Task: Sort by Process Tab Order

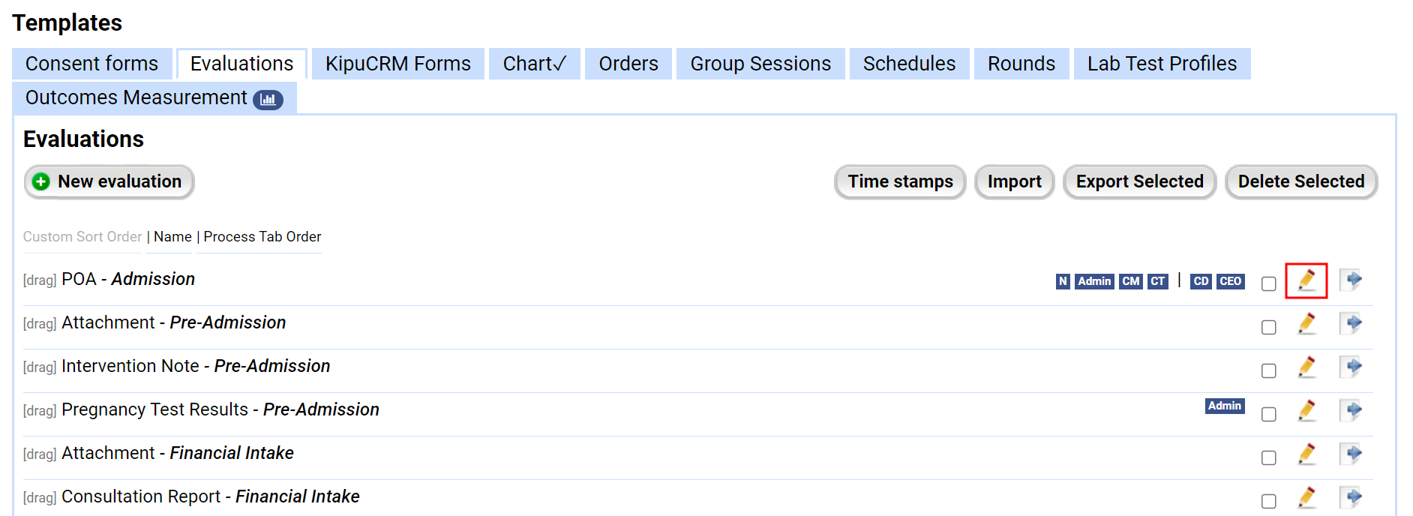Action: (x=262, y=237)
